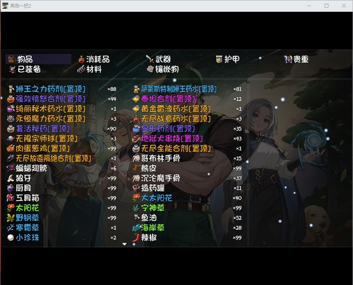The height and width of the screenshot is (285, 353).
Task: Click the 蝙蝠翅膀 wing icon
Action: (x=11, y=168)
